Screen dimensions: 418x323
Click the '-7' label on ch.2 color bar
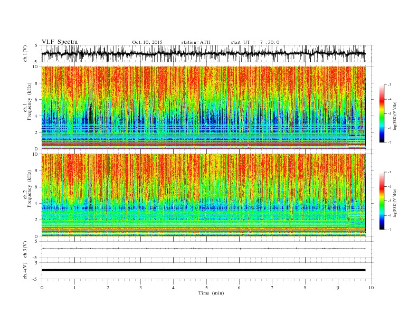[389, 230]
